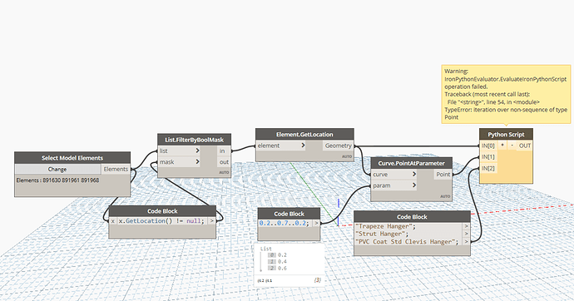Add input with Python Script plus button
The height and width of the screenshot is (301, 574).
tap(502, 146)
